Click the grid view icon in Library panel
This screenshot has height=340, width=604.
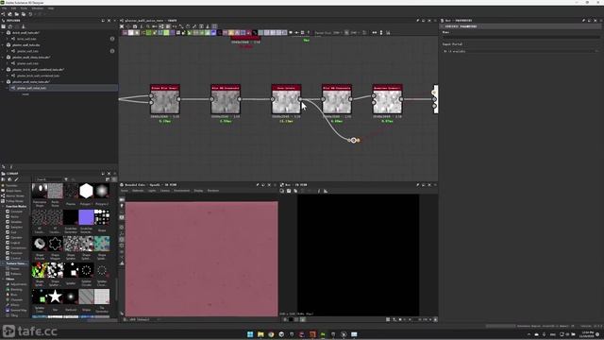pyautogui.click(x=113, y=179)
